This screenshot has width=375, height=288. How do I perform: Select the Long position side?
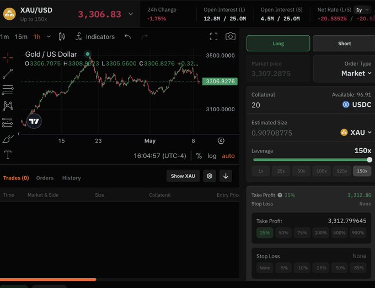(278, 43)
